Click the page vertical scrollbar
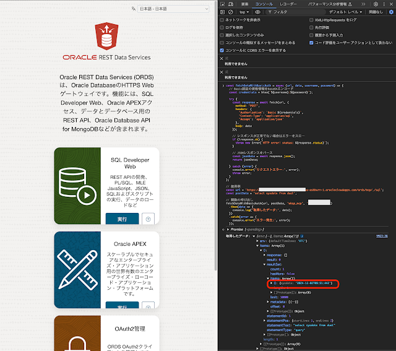Screen dimensions: 396x351 point(216,136)
